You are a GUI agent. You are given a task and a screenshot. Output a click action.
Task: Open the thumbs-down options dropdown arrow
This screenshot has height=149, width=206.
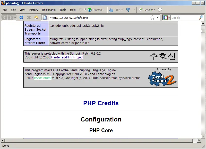(134, 10)
